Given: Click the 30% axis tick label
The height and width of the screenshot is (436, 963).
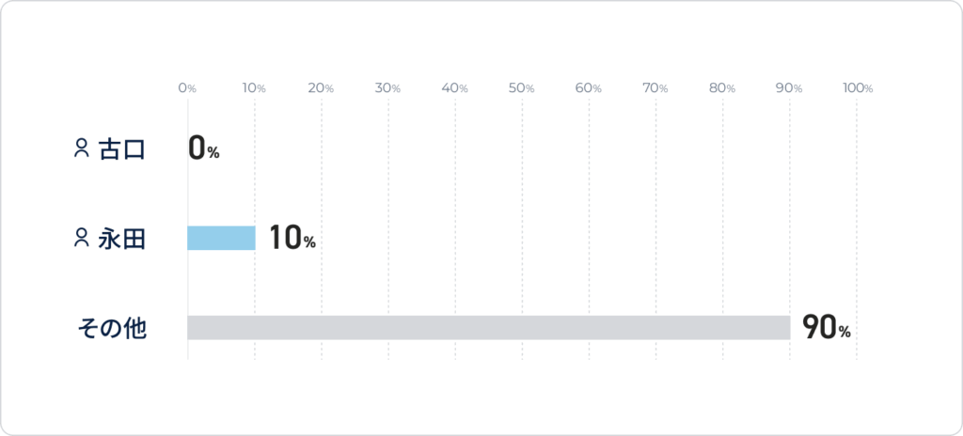Looking at the screenshot, I should [x=388, y=87].
